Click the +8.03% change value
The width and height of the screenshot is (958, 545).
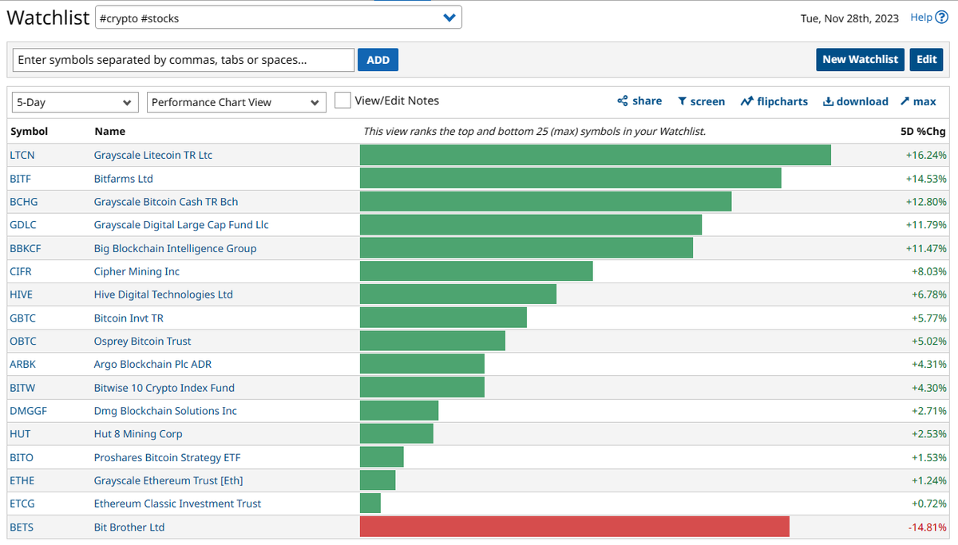[x=929, y=271]
